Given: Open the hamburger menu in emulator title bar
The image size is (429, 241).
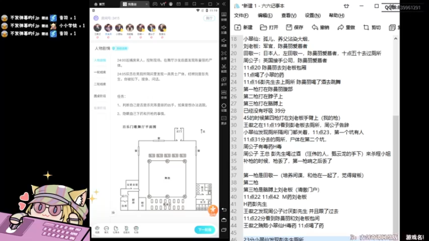Looking at the screenshot, I should [186, 4].
